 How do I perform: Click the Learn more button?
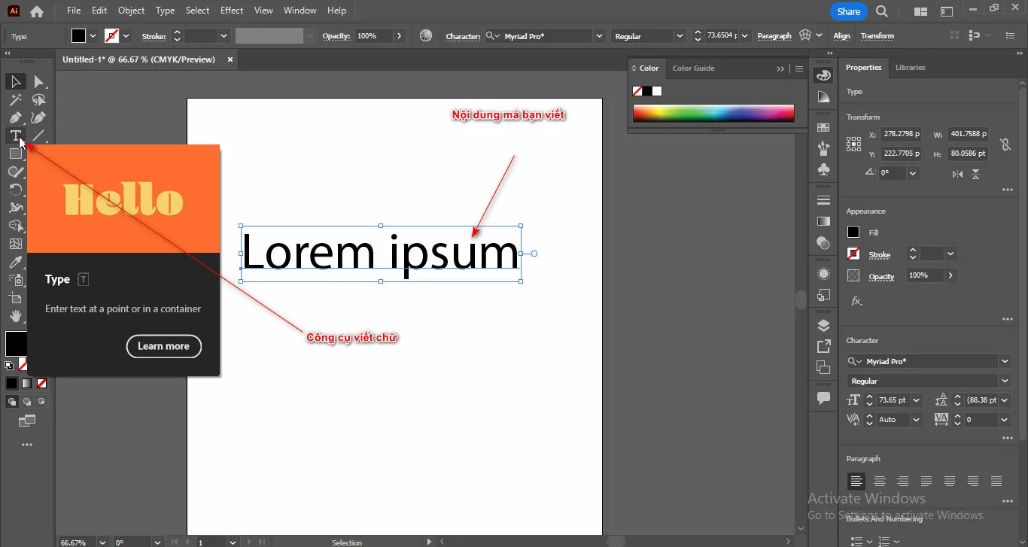(163, 346)
